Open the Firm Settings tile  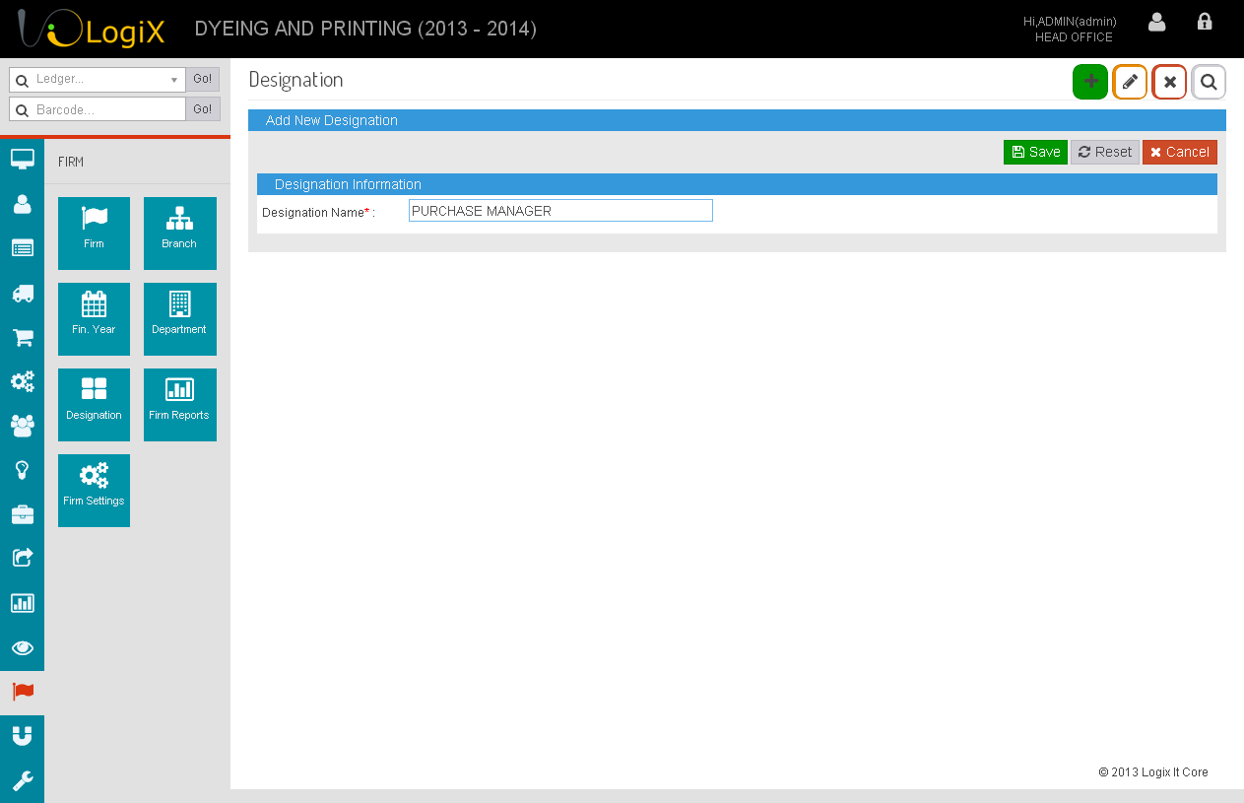point(94,491)
